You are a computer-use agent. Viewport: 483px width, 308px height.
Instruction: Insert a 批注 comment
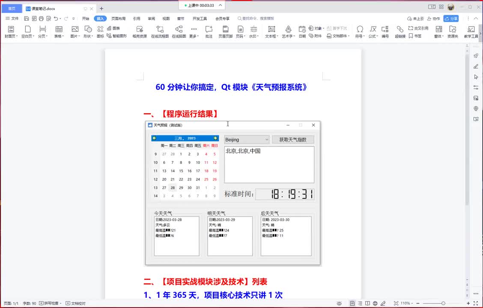[x=209, y=32]
